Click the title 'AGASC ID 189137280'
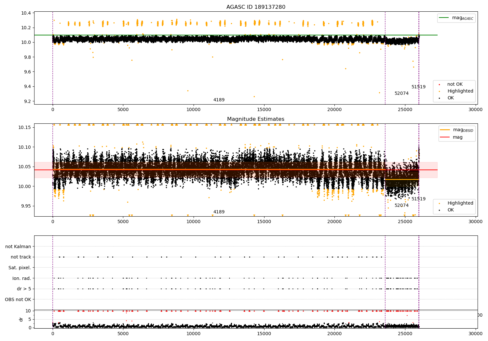This screenshot has height=341, width=488. tap(256, 7)
